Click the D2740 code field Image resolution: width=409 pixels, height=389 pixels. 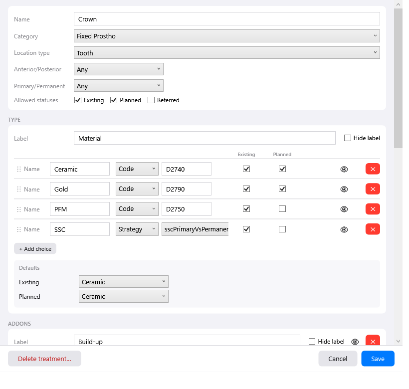187,169
